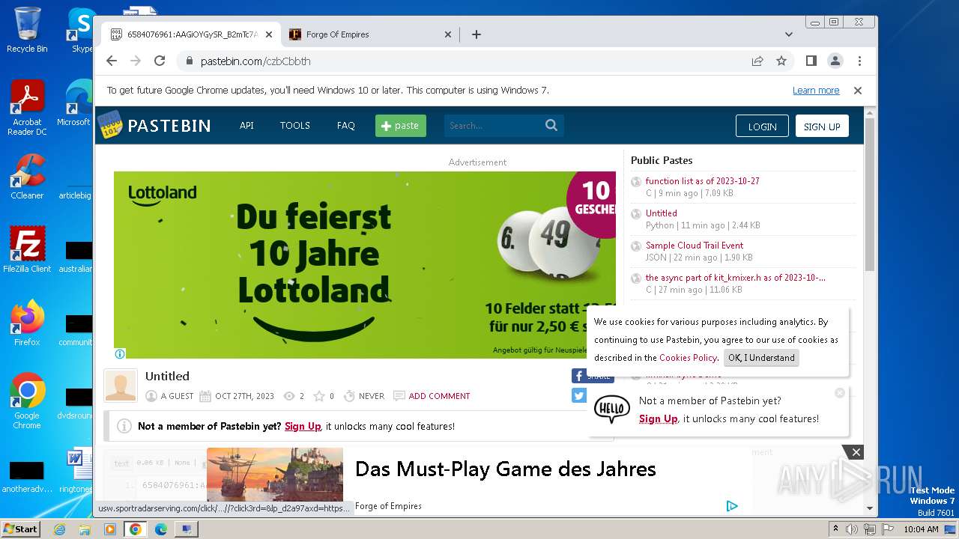Open Chrome profile avatar menu

pos(835,61)
